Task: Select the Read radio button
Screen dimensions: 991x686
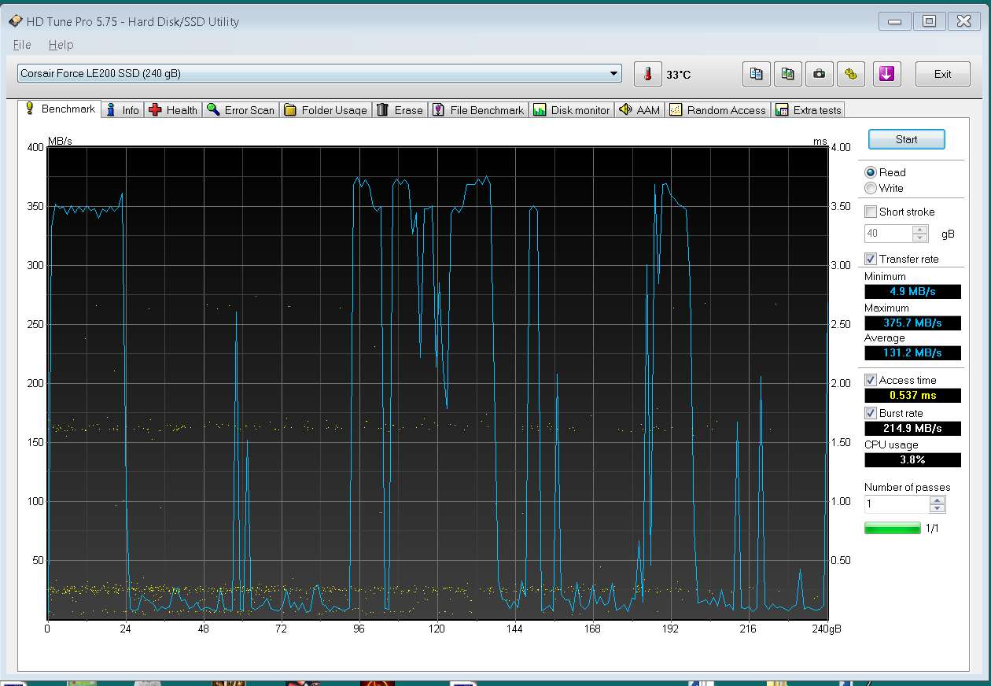Action: pyautogui.click(x=871, y=172)
